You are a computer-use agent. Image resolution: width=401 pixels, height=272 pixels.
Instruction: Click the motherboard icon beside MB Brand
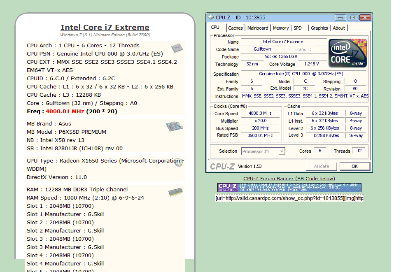tap(174, 126)
